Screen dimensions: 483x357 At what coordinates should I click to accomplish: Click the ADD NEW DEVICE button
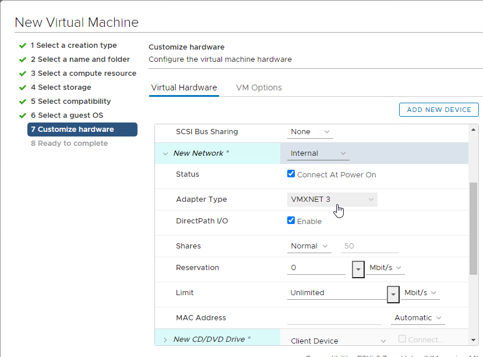439,110
